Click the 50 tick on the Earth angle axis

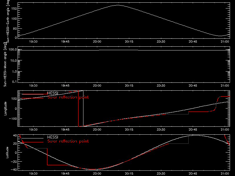(15, 28)
